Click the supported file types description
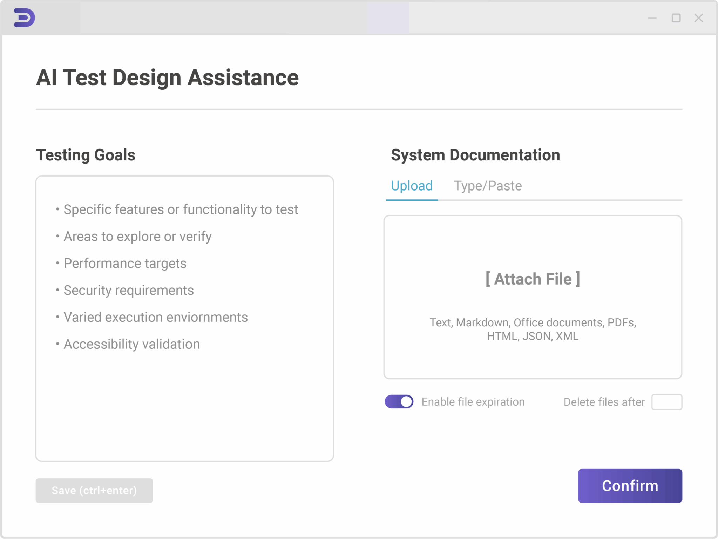 pyautogui.click(x=533, y=329)
